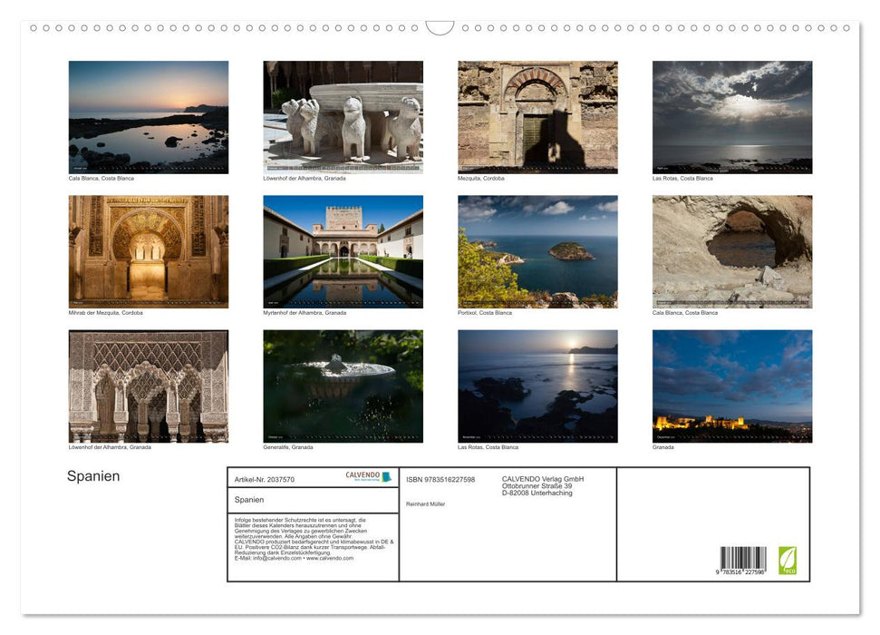View the Mezquita, Cordoba image
This screenshot has height=635, width=880.
(537, 116)
